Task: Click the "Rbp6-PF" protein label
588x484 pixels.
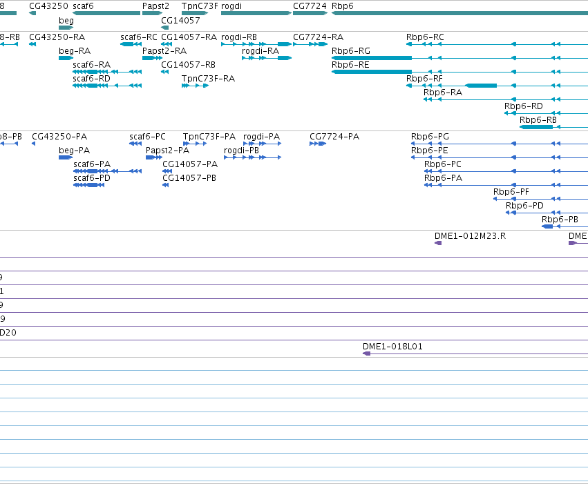Action: [x=511, y=192]
